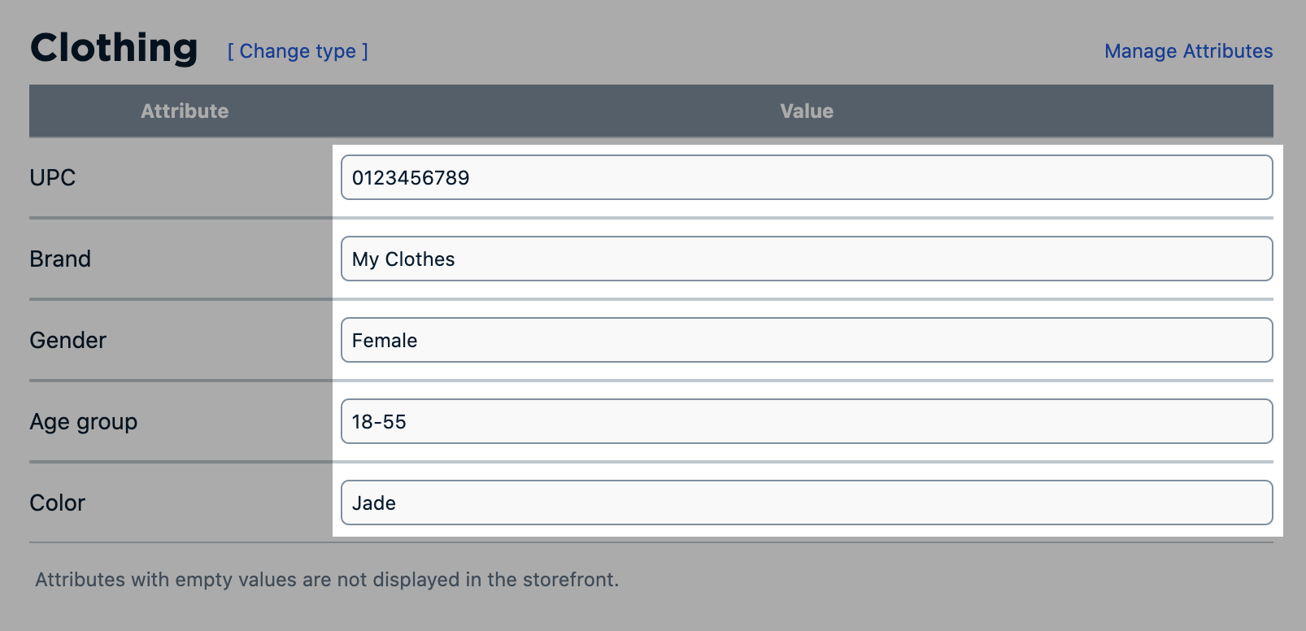This screenshot has height=631, width=1306.
Task: Open the Change type link
Action: pos(297,51)
